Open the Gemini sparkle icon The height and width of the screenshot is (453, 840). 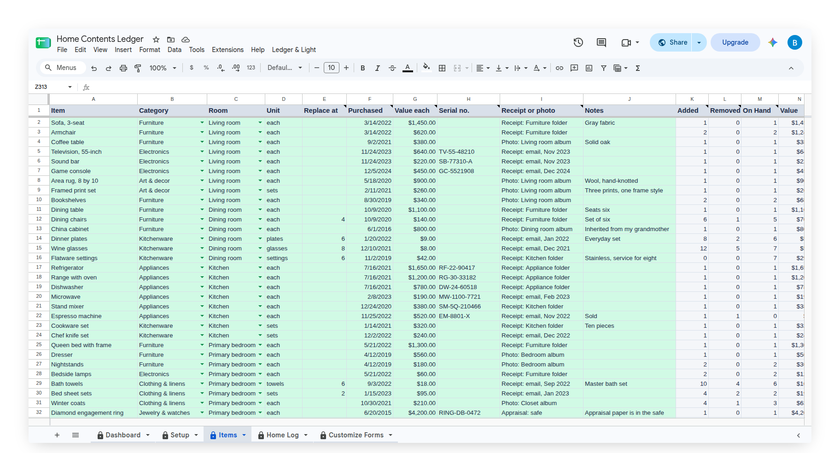773,42
